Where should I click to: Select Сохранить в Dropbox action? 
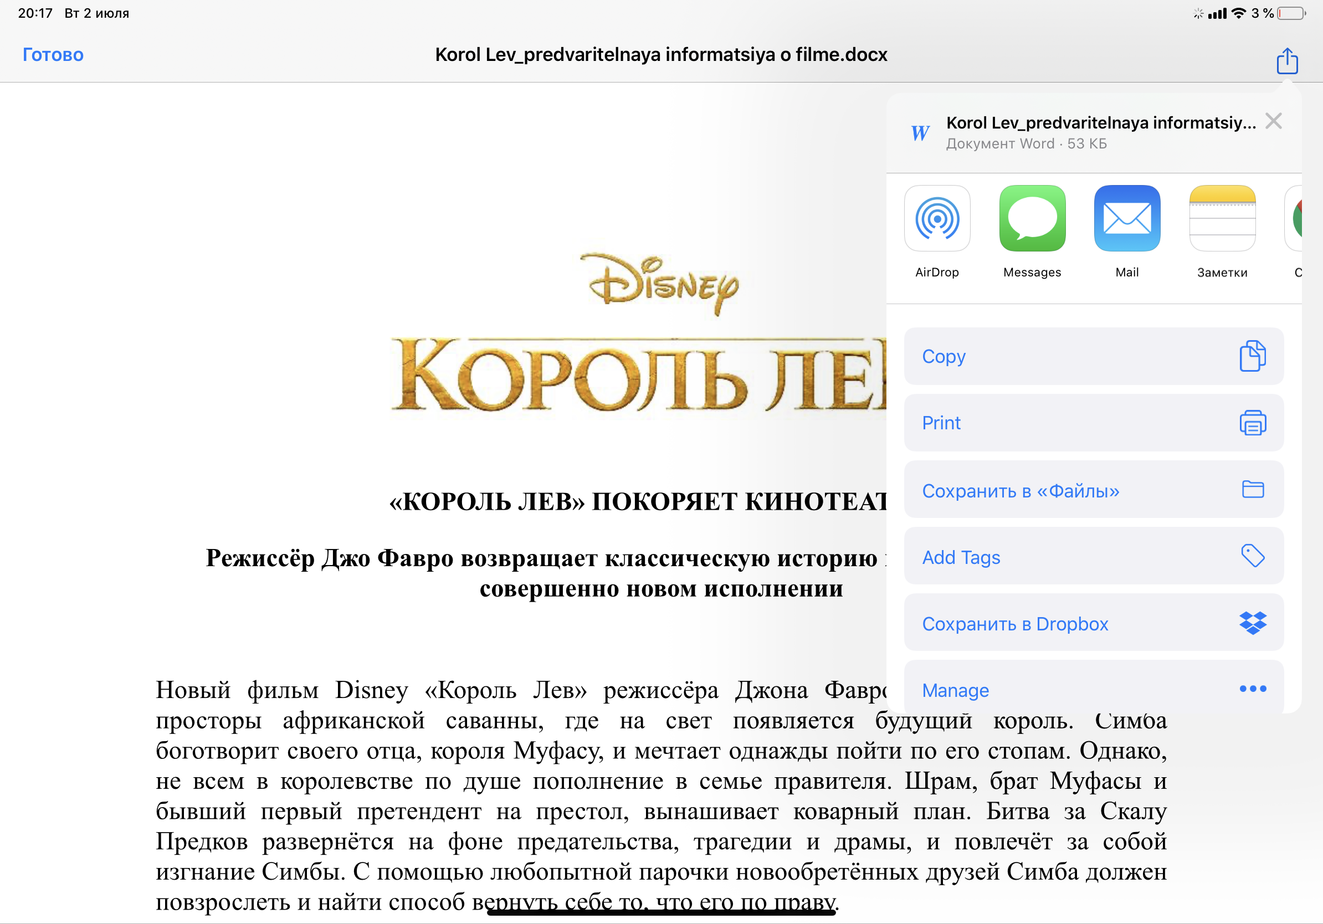coord(1093,623)
